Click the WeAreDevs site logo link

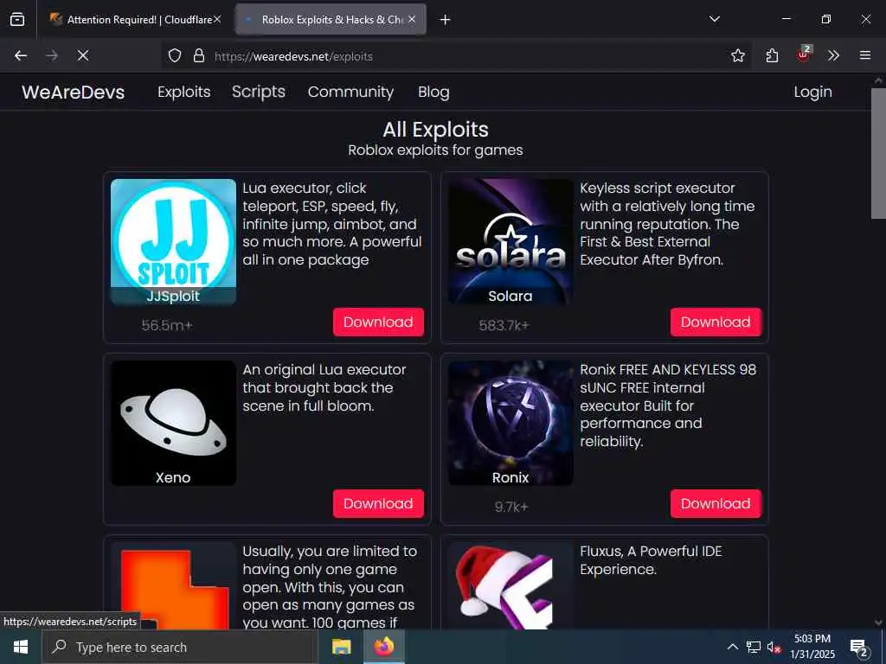74,92
